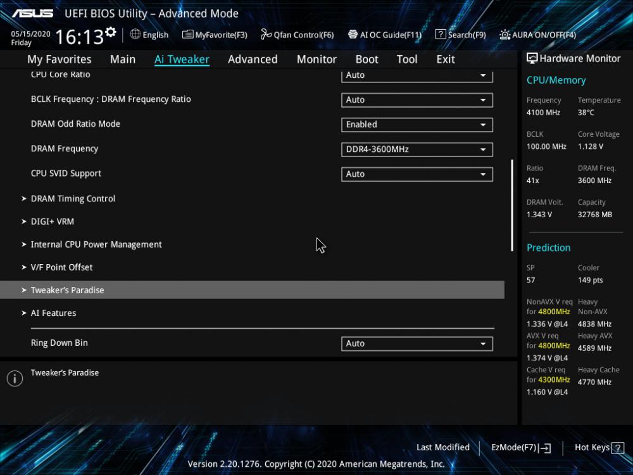Click the info icon beside the help text
The image size is (633, 475).
click(15, 379)
